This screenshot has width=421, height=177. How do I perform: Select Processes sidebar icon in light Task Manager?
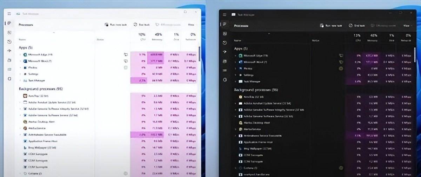9,24
